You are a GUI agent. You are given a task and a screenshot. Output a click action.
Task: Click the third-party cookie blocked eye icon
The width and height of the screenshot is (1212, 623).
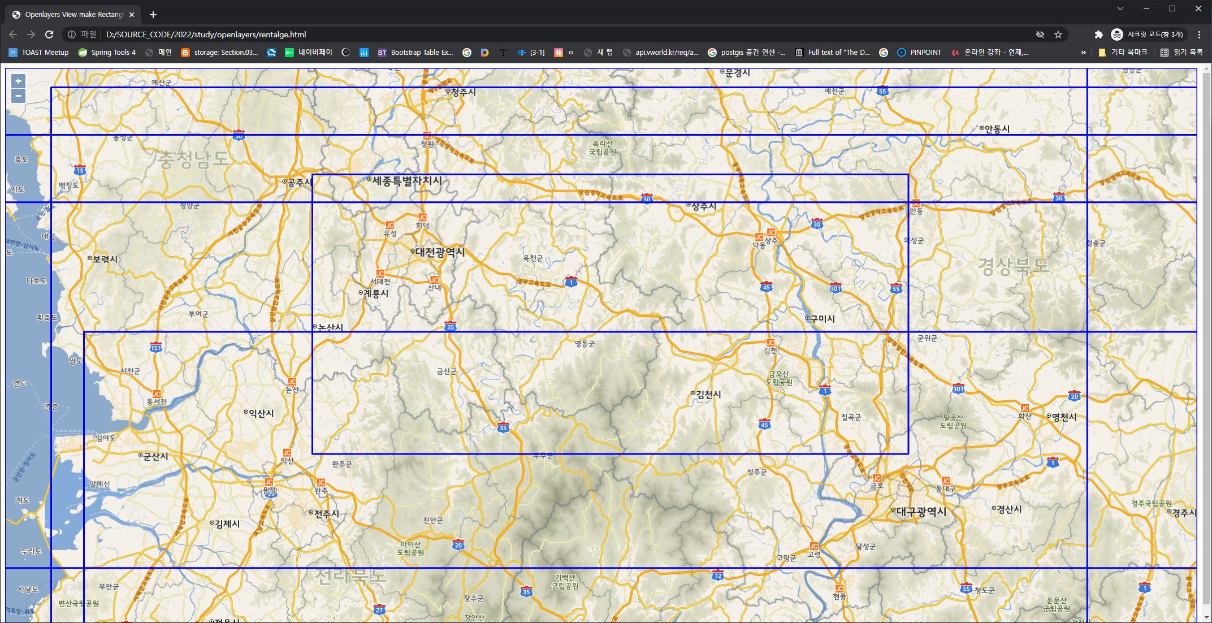[1040, 34]
